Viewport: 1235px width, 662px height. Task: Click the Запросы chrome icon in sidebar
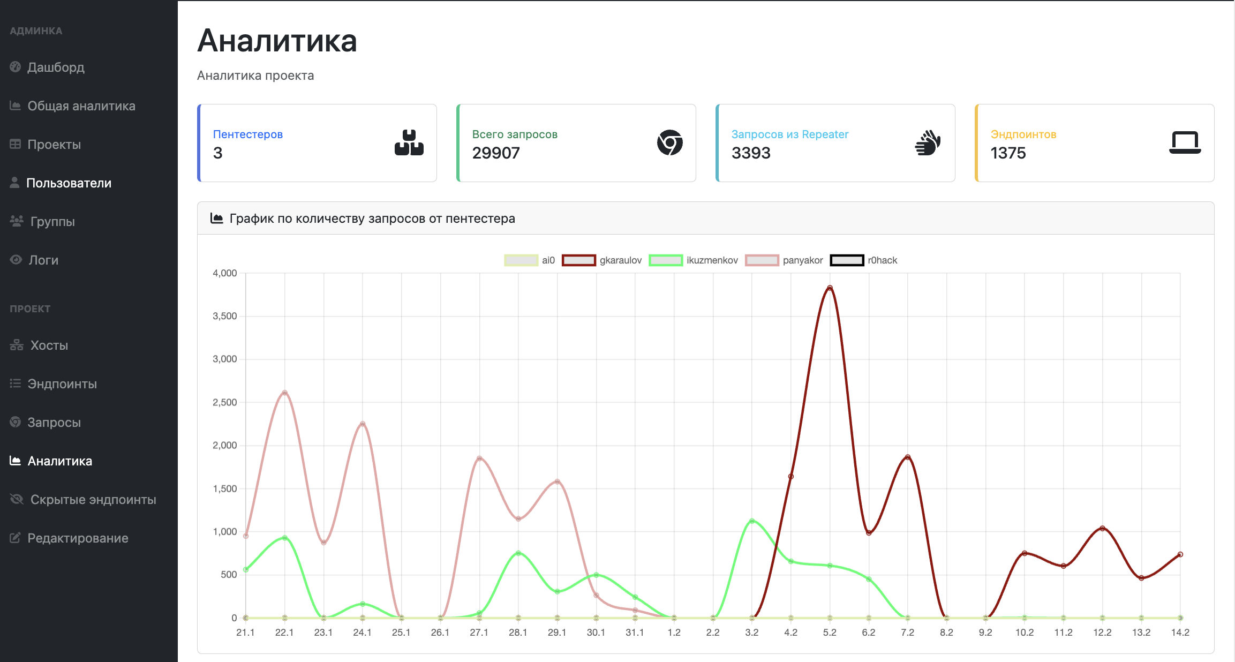(x=16, y=422)
